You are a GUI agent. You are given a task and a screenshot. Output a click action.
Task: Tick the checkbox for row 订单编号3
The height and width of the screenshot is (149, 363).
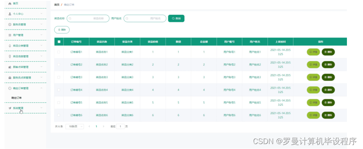click(59, 77)
